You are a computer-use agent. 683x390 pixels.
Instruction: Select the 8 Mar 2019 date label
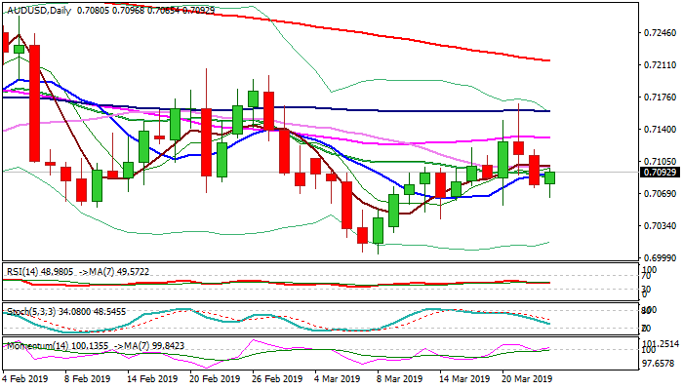(400, 378)
